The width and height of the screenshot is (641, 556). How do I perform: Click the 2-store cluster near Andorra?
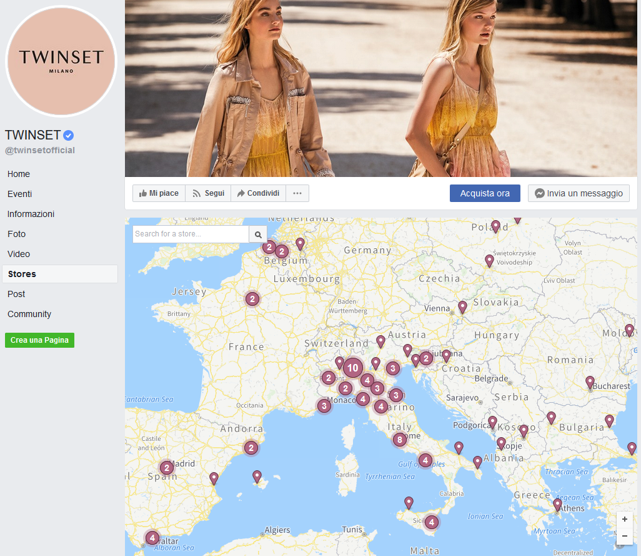[x=251, y=448]
